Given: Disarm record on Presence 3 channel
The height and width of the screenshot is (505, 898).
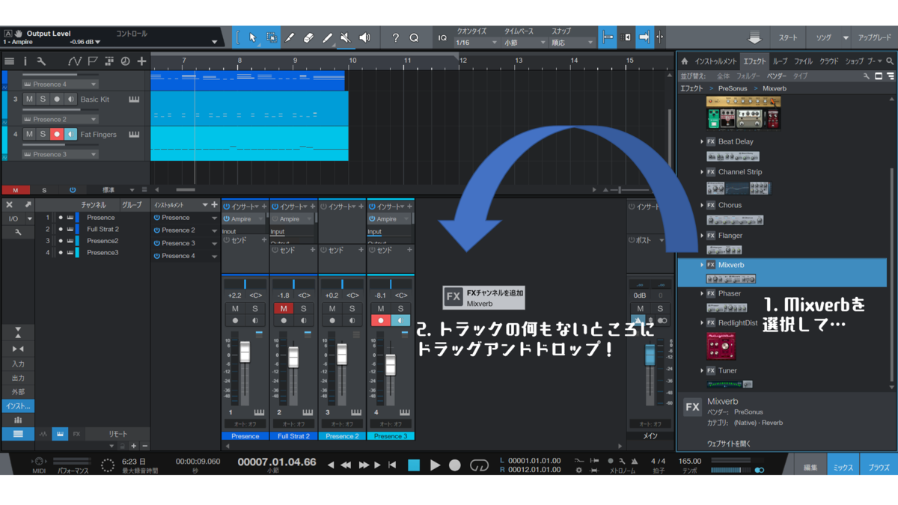Looking at the screenshot, I should coord(381,320).
